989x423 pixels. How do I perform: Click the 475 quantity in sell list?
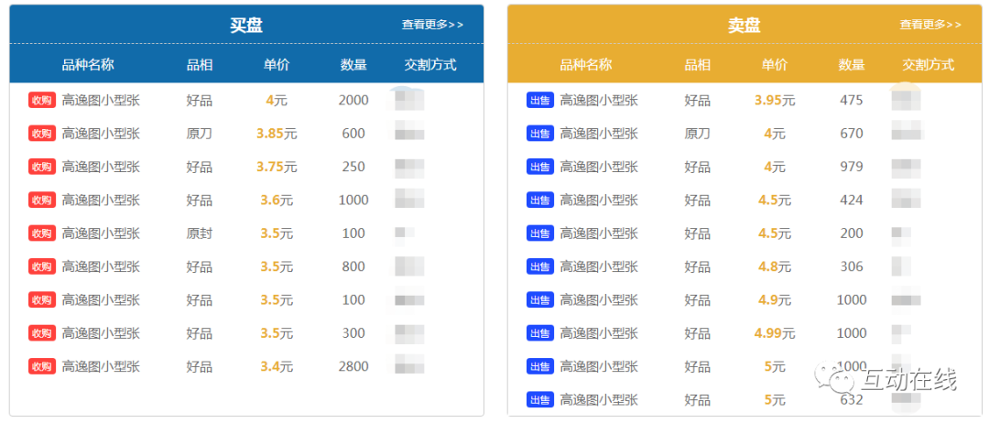(x=852, y=100)
